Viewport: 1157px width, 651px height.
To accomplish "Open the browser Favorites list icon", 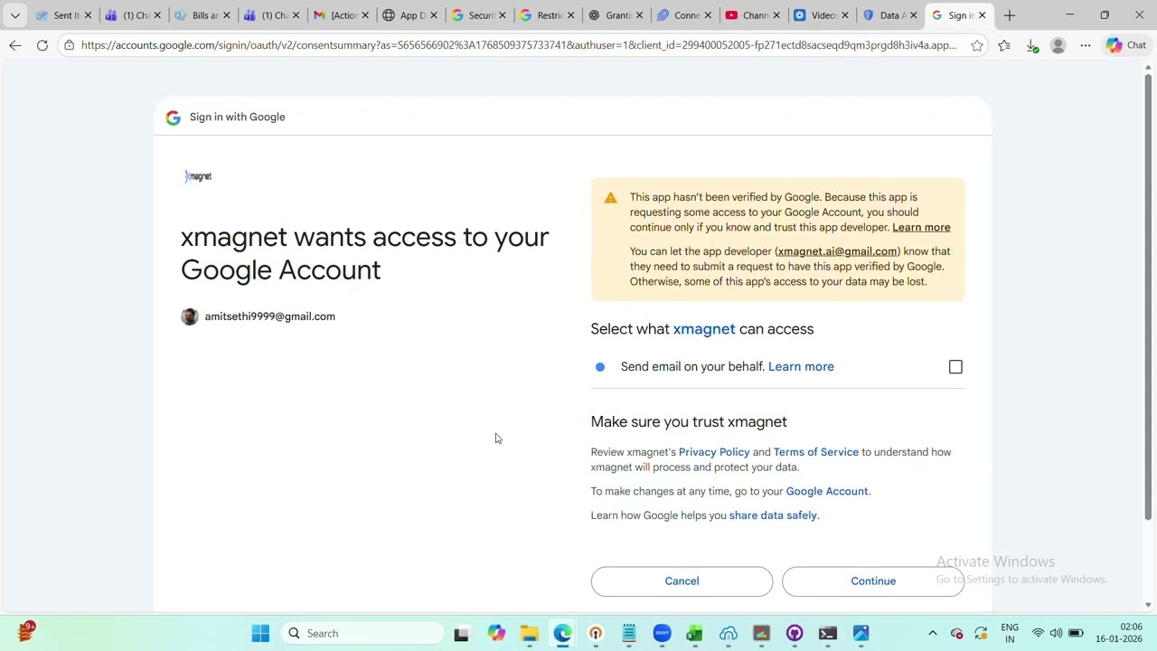I will [x=1004, y=45].
